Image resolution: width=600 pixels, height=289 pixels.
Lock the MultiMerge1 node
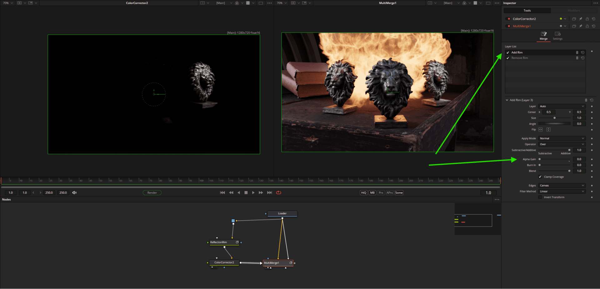(587, 26)
